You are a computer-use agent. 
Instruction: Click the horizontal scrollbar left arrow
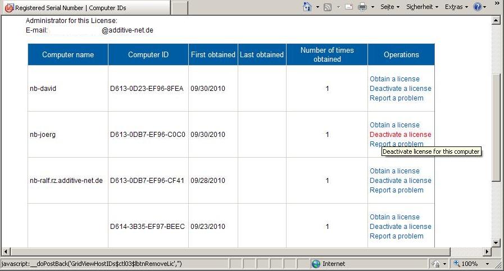coord(6,251)
